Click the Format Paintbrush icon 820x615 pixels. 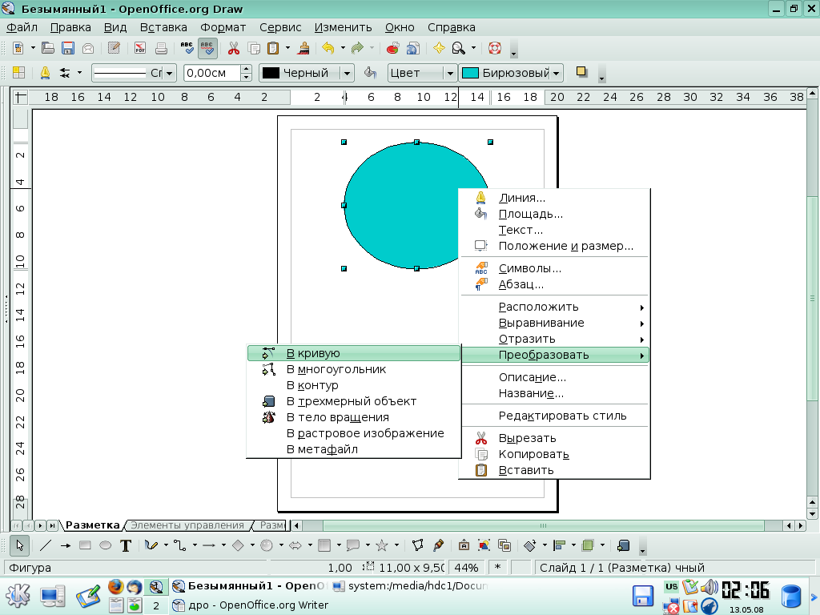pyautogui.click(x=303, y=48)
